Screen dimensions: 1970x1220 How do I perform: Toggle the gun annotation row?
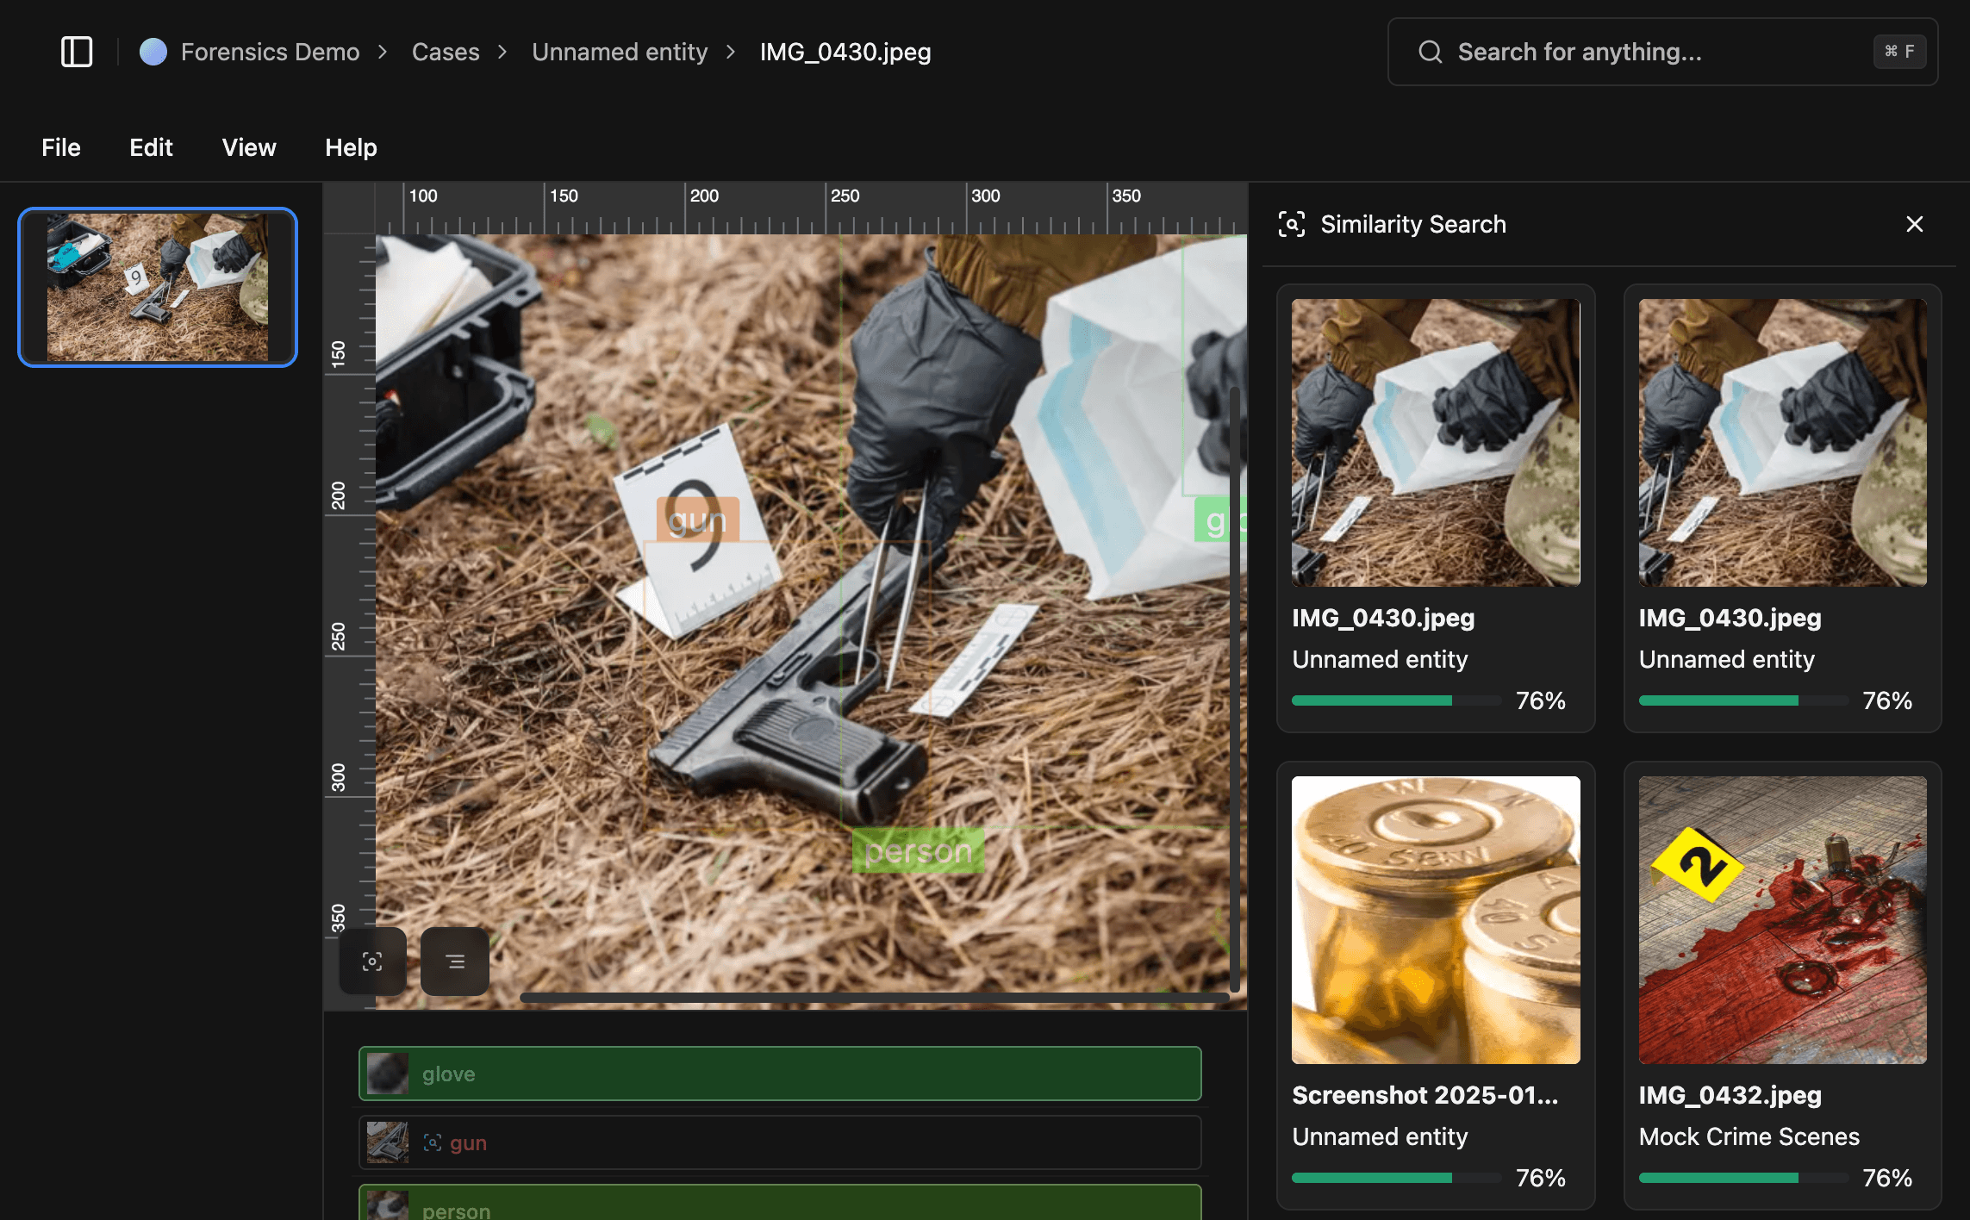(780, 1142)
